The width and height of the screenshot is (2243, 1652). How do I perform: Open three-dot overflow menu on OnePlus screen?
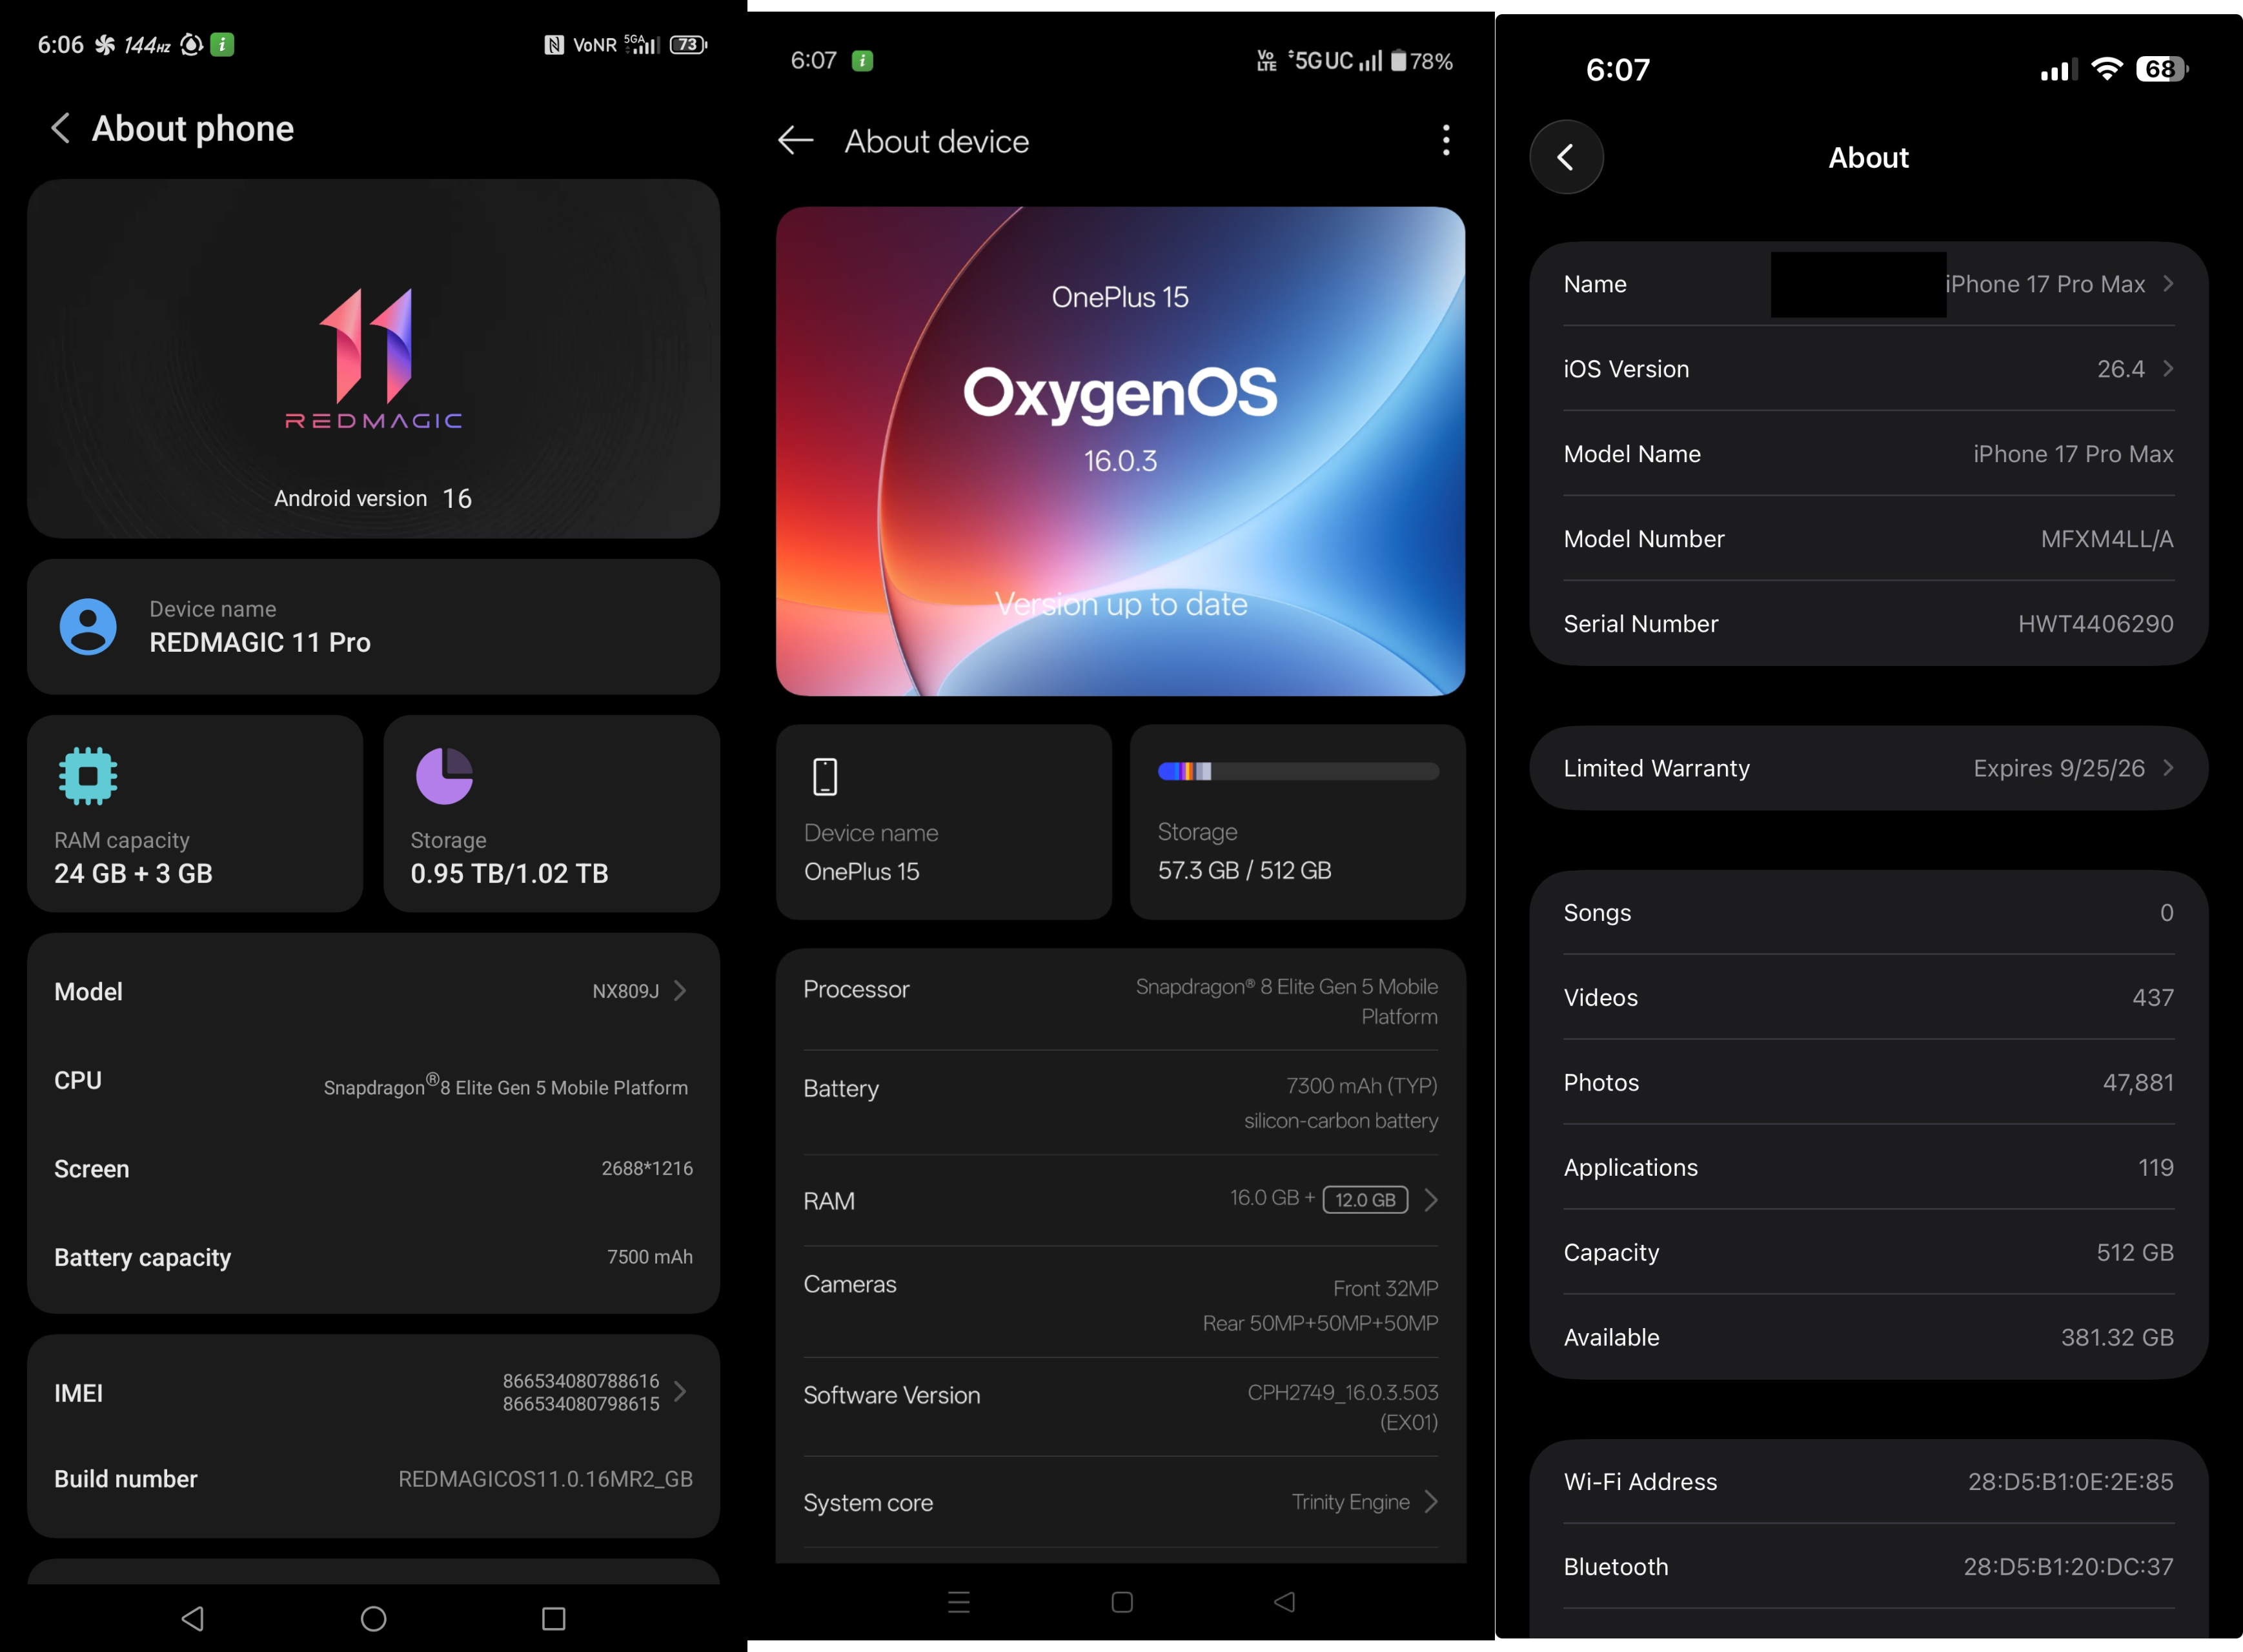click(1446, 140)
